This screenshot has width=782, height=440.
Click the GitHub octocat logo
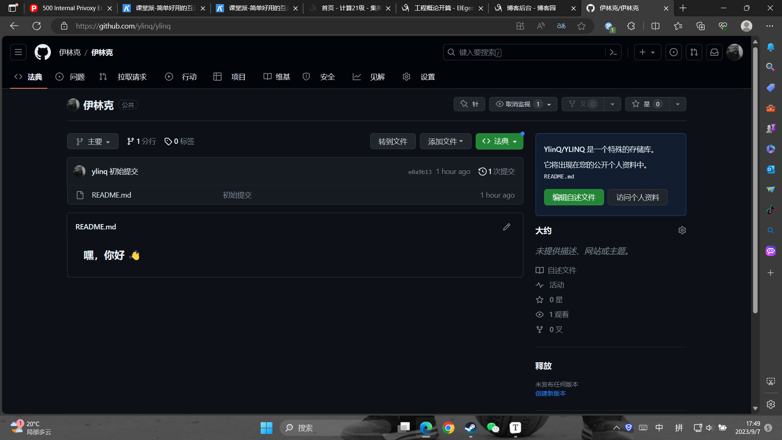point(43,52)
